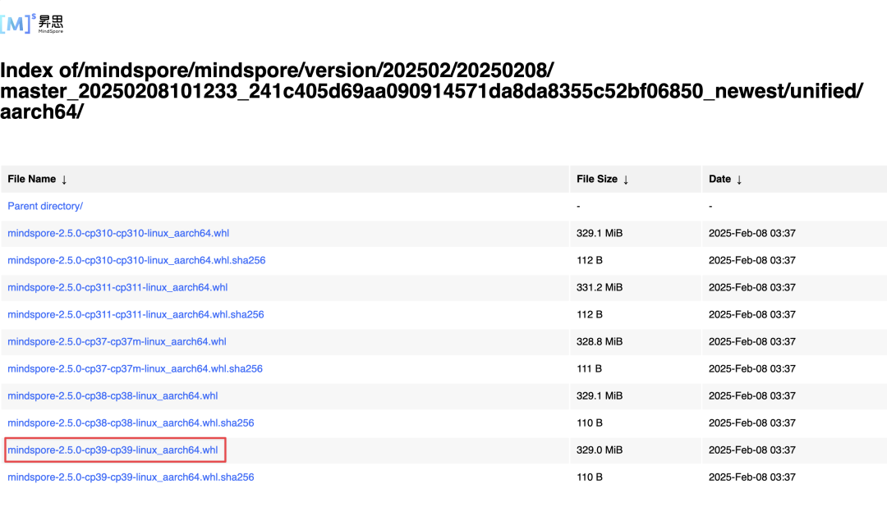
Task: Download mindspore-2.5.0-cp38-cp38-linux_aarch64.whl
Action: pyautogui.click(x=113, y=396)
